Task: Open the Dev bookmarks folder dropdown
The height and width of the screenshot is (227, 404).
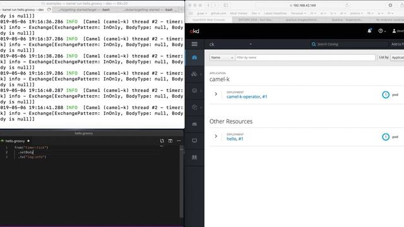Action: point(255,13)
